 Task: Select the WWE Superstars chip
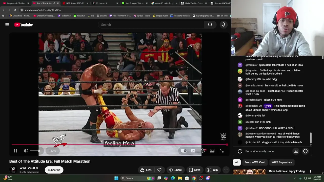[282, 162]
